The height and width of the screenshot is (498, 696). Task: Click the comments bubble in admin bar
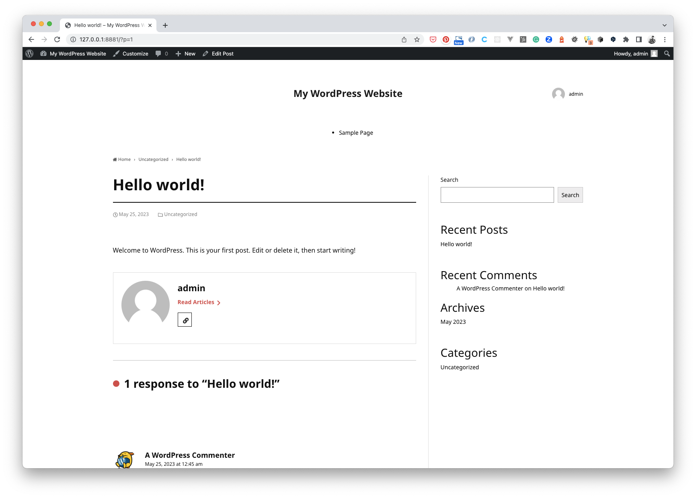pos(162,54)
